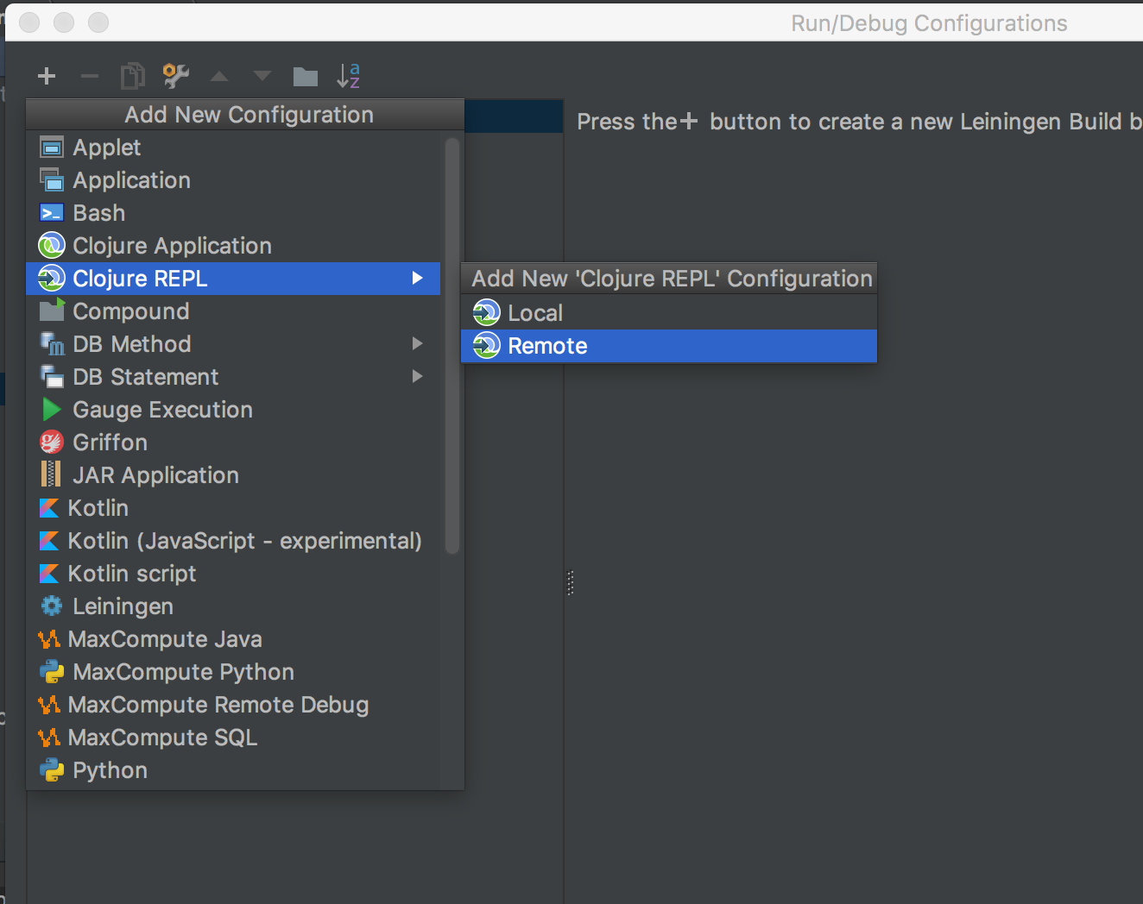Open Edit Defaults wrench icon
1143x904 pixels.
(x=176, y=76)
